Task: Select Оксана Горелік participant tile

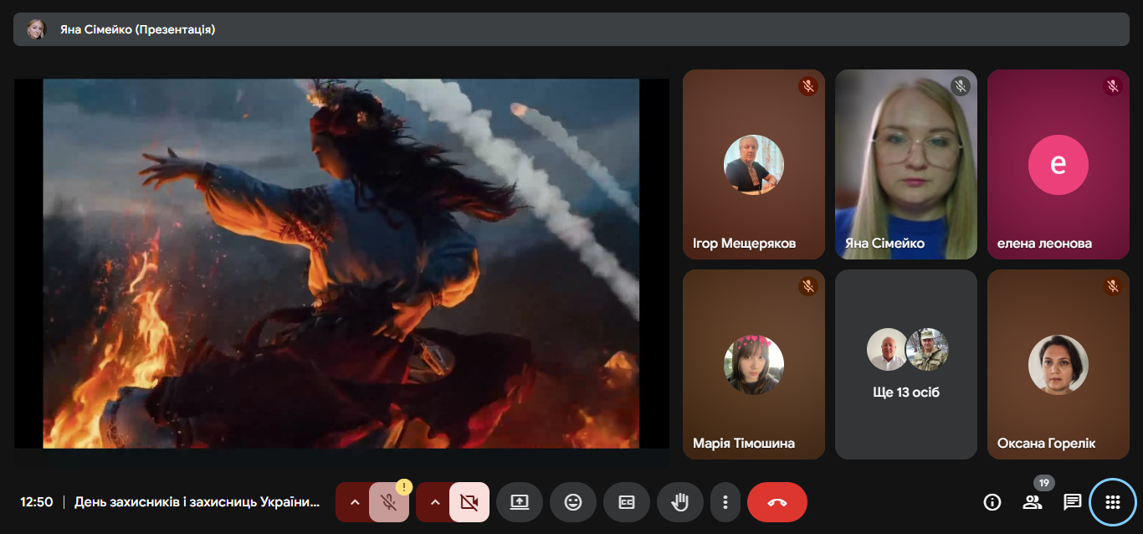Action: coord(1058,364)
